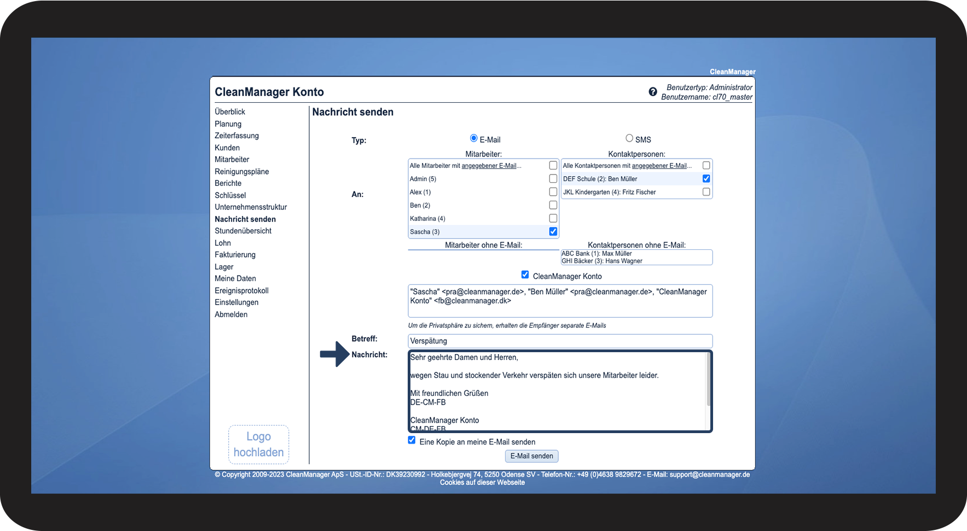Viewport: 967px width, 531px height.
Task: Click the recipients address text box
Action: pyautogui.click(x=560, y=301)
